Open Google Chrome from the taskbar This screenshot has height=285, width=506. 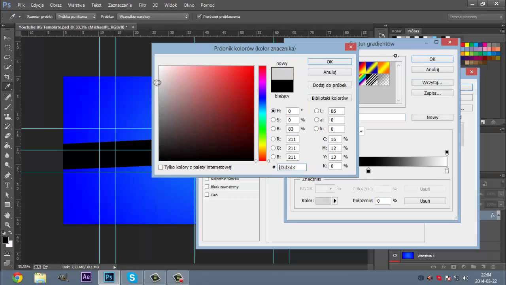pyautogui.click(x=17, y=277)
